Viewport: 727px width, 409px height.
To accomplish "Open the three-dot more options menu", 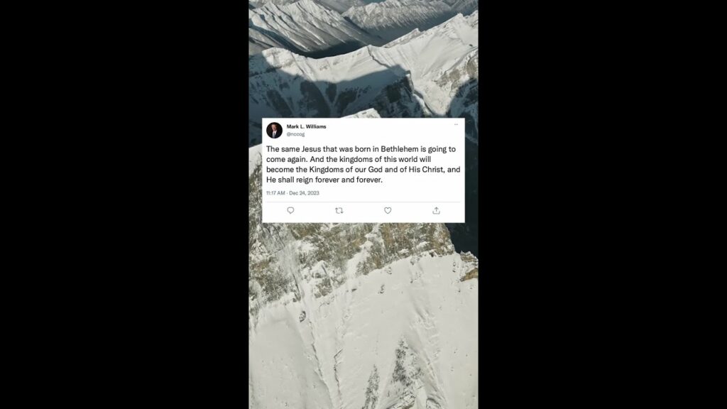I will (457, 124).
